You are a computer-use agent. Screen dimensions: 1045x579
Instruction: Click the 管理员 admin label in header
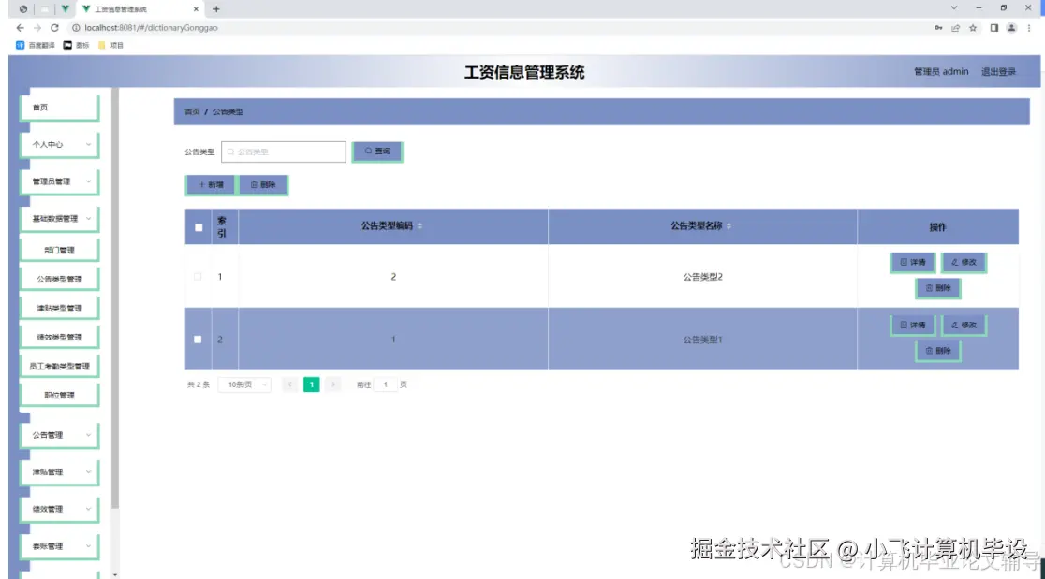point(941,72)
